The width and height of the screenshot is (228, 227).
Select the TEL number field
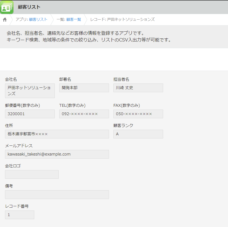(x=84, y=114)
